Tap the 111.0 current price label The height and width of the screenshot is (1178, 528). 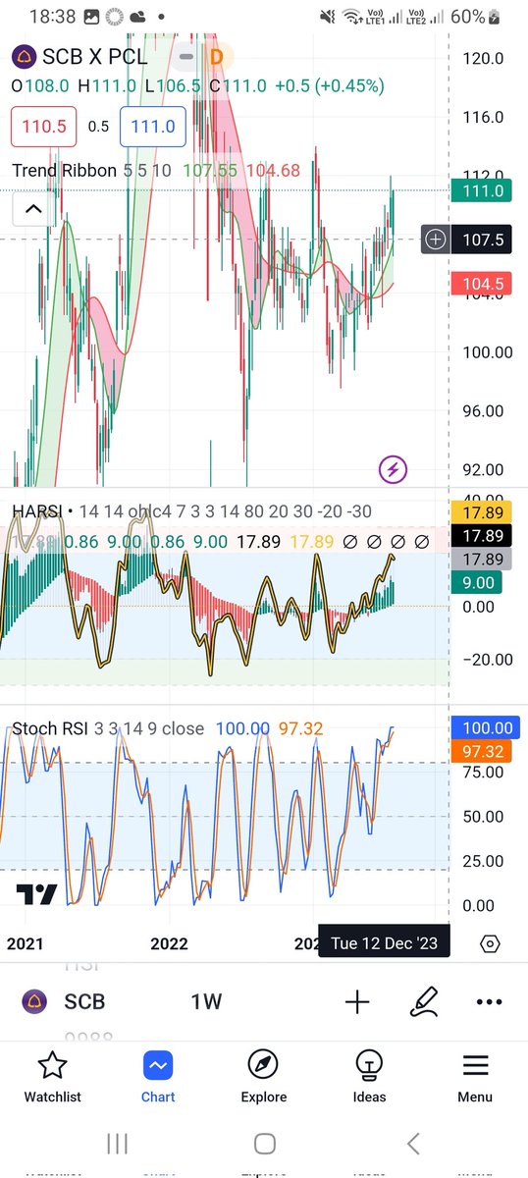[481, 191]
